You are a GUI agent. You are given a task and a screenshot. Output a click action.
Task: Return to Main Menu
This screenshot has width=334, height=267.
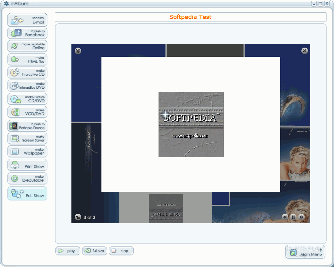305,252
